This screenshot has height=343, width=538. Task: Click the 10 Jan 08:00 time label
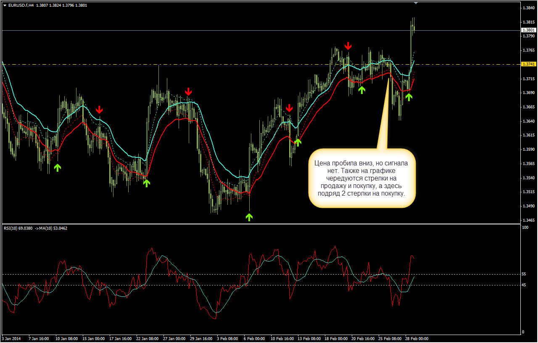(66, 338)
